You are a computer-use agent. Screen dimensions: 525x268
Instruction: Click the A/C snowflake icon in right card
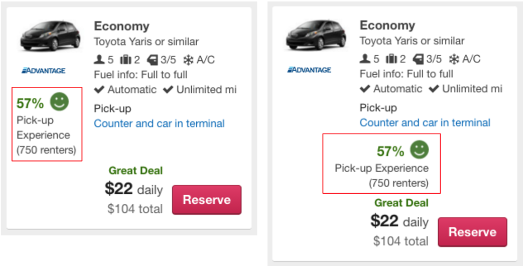click(x=454, y=59)
